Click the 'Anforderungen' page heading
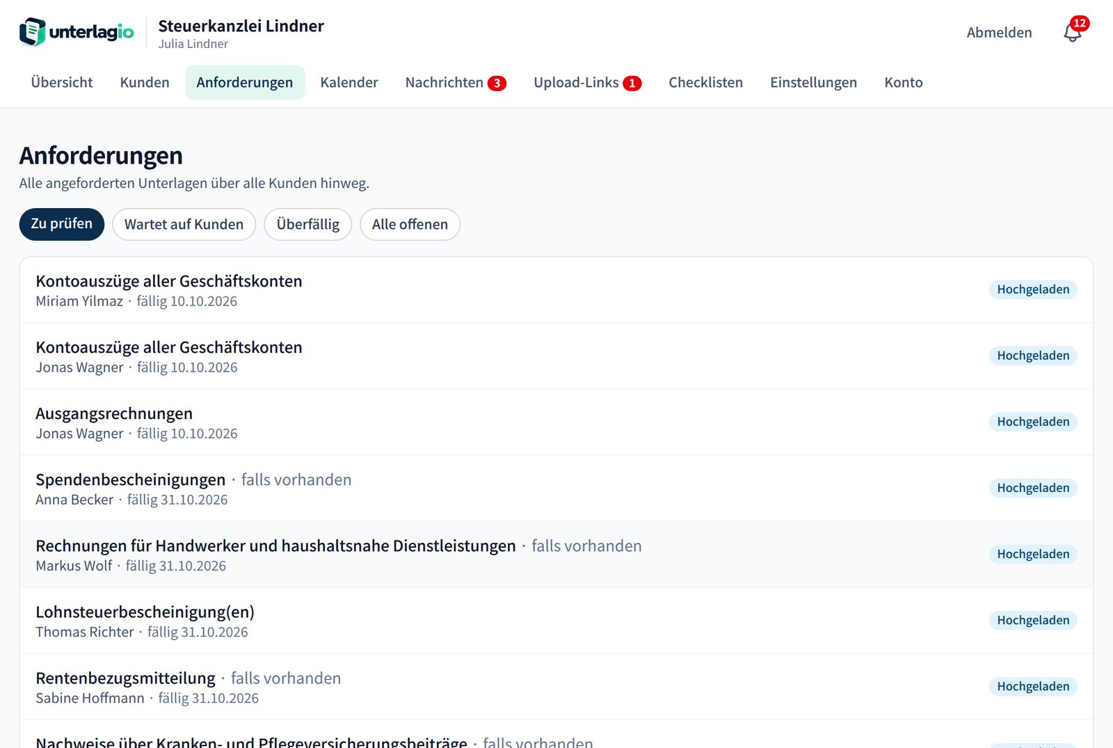The image size is (1113, 748). click(101, 155)
